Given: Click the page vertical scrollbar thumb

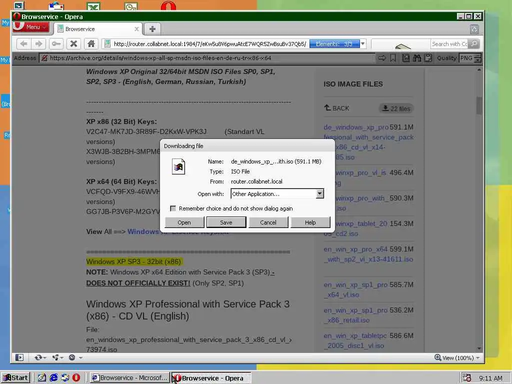Looking at the screenshot, I should pyautogui.click(x=479, y=105).
